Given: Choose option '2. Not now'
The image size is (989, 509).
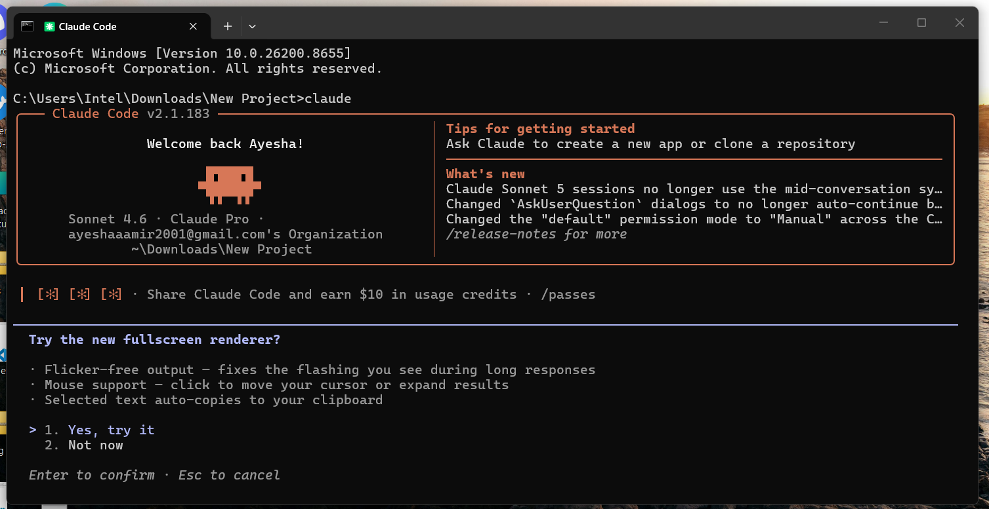Looking at the screenshot, I should 83,445.
